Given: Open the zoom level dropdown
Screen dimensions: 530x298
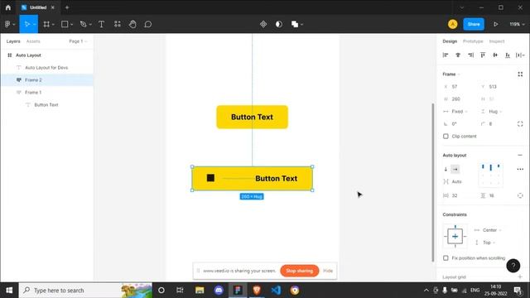Looking at the screenshot, I should coord(517,24).
